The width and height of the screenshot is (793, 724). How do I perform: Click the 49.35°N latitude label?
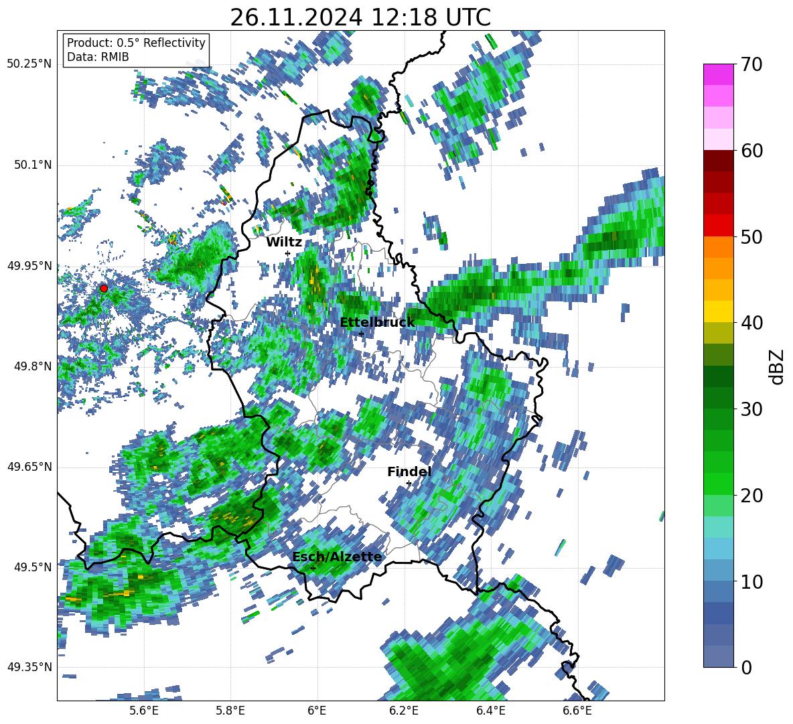(x=29, y=667)
